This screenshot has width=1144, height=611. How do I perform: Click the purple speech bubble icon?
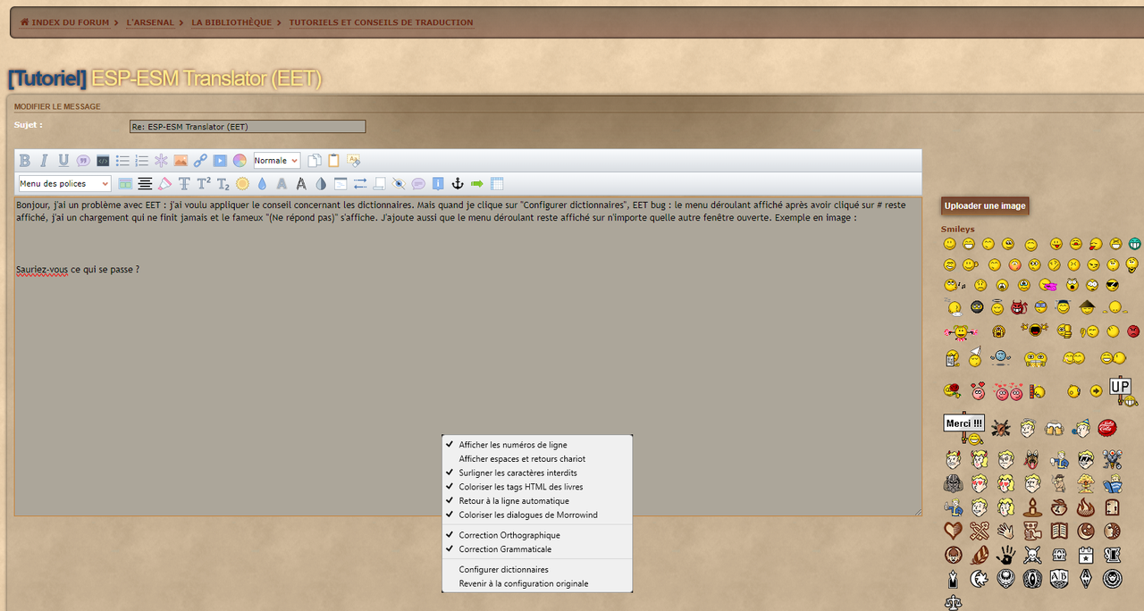coord(418,184)
